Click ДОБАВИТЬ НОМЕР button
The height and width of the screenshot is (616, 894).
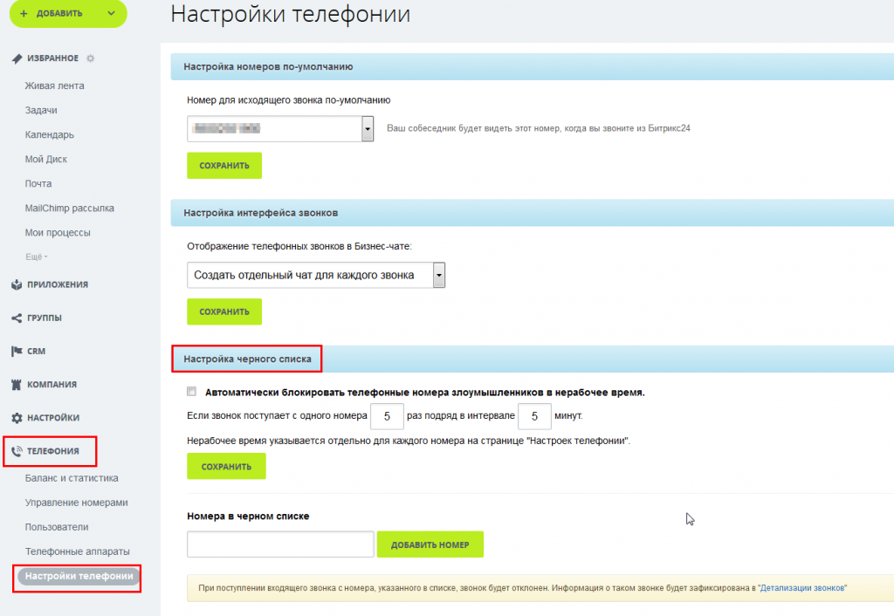pos(430,544)
